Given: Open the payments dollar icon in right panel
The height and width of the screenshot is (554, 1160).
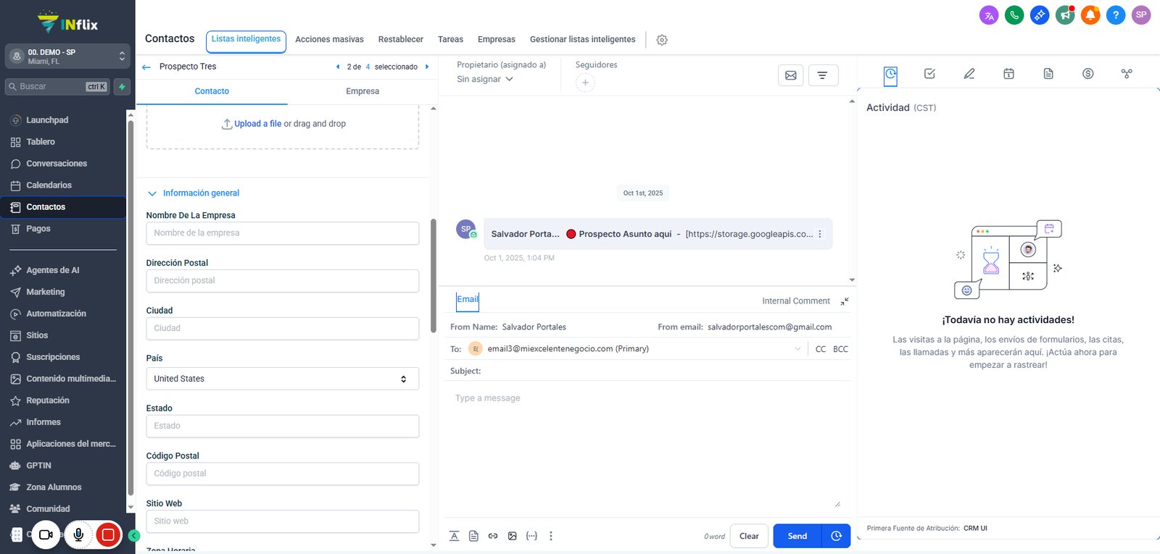Looking at the screenshot, I should (1087, 74).
